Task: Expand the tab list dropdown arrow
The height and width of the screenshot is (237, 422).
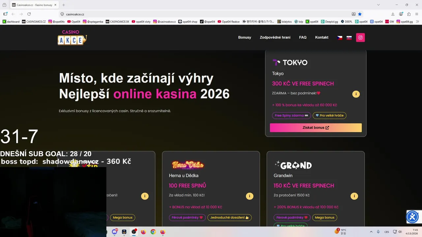Action: (378, 5)
